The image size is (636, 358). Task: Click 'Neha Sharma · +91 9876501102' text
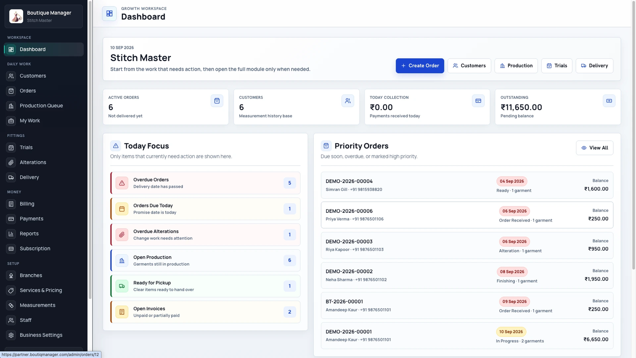[356, 280]
